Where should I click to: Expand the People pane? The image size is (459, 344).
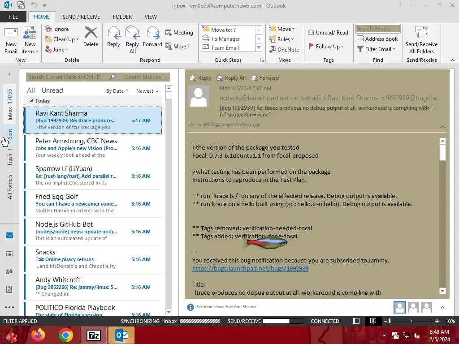point(442,307)
